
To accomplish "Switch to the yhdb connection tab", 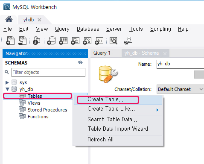I will pyautogui.click(x=29, y=20).
